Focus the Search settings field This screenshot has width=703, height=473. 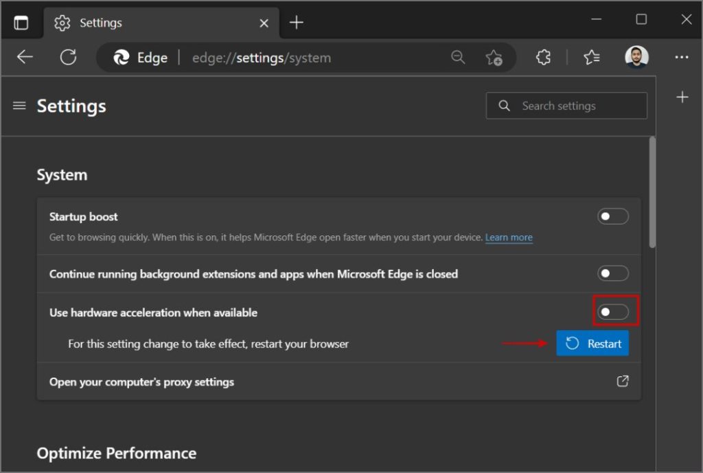566,106
